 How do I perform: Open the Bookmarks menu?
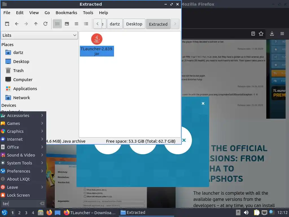coord(66,13)
